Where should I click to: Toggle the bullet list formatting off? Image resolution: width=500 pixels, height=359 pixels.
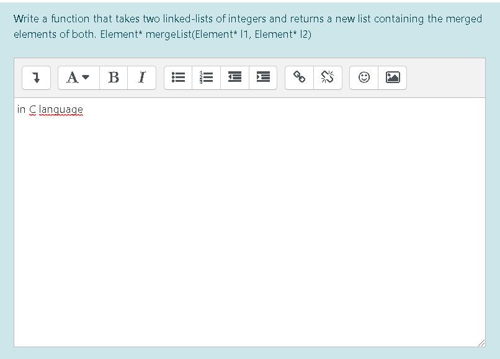pyautogui.click(x=178, y=78)
